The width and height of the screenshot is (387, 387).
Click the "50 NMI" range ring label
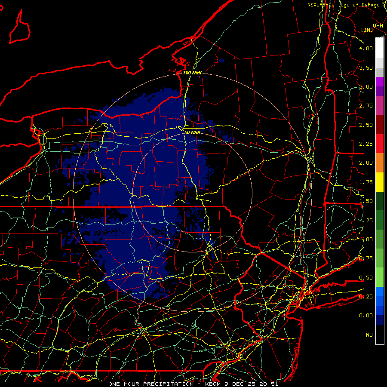192,132
